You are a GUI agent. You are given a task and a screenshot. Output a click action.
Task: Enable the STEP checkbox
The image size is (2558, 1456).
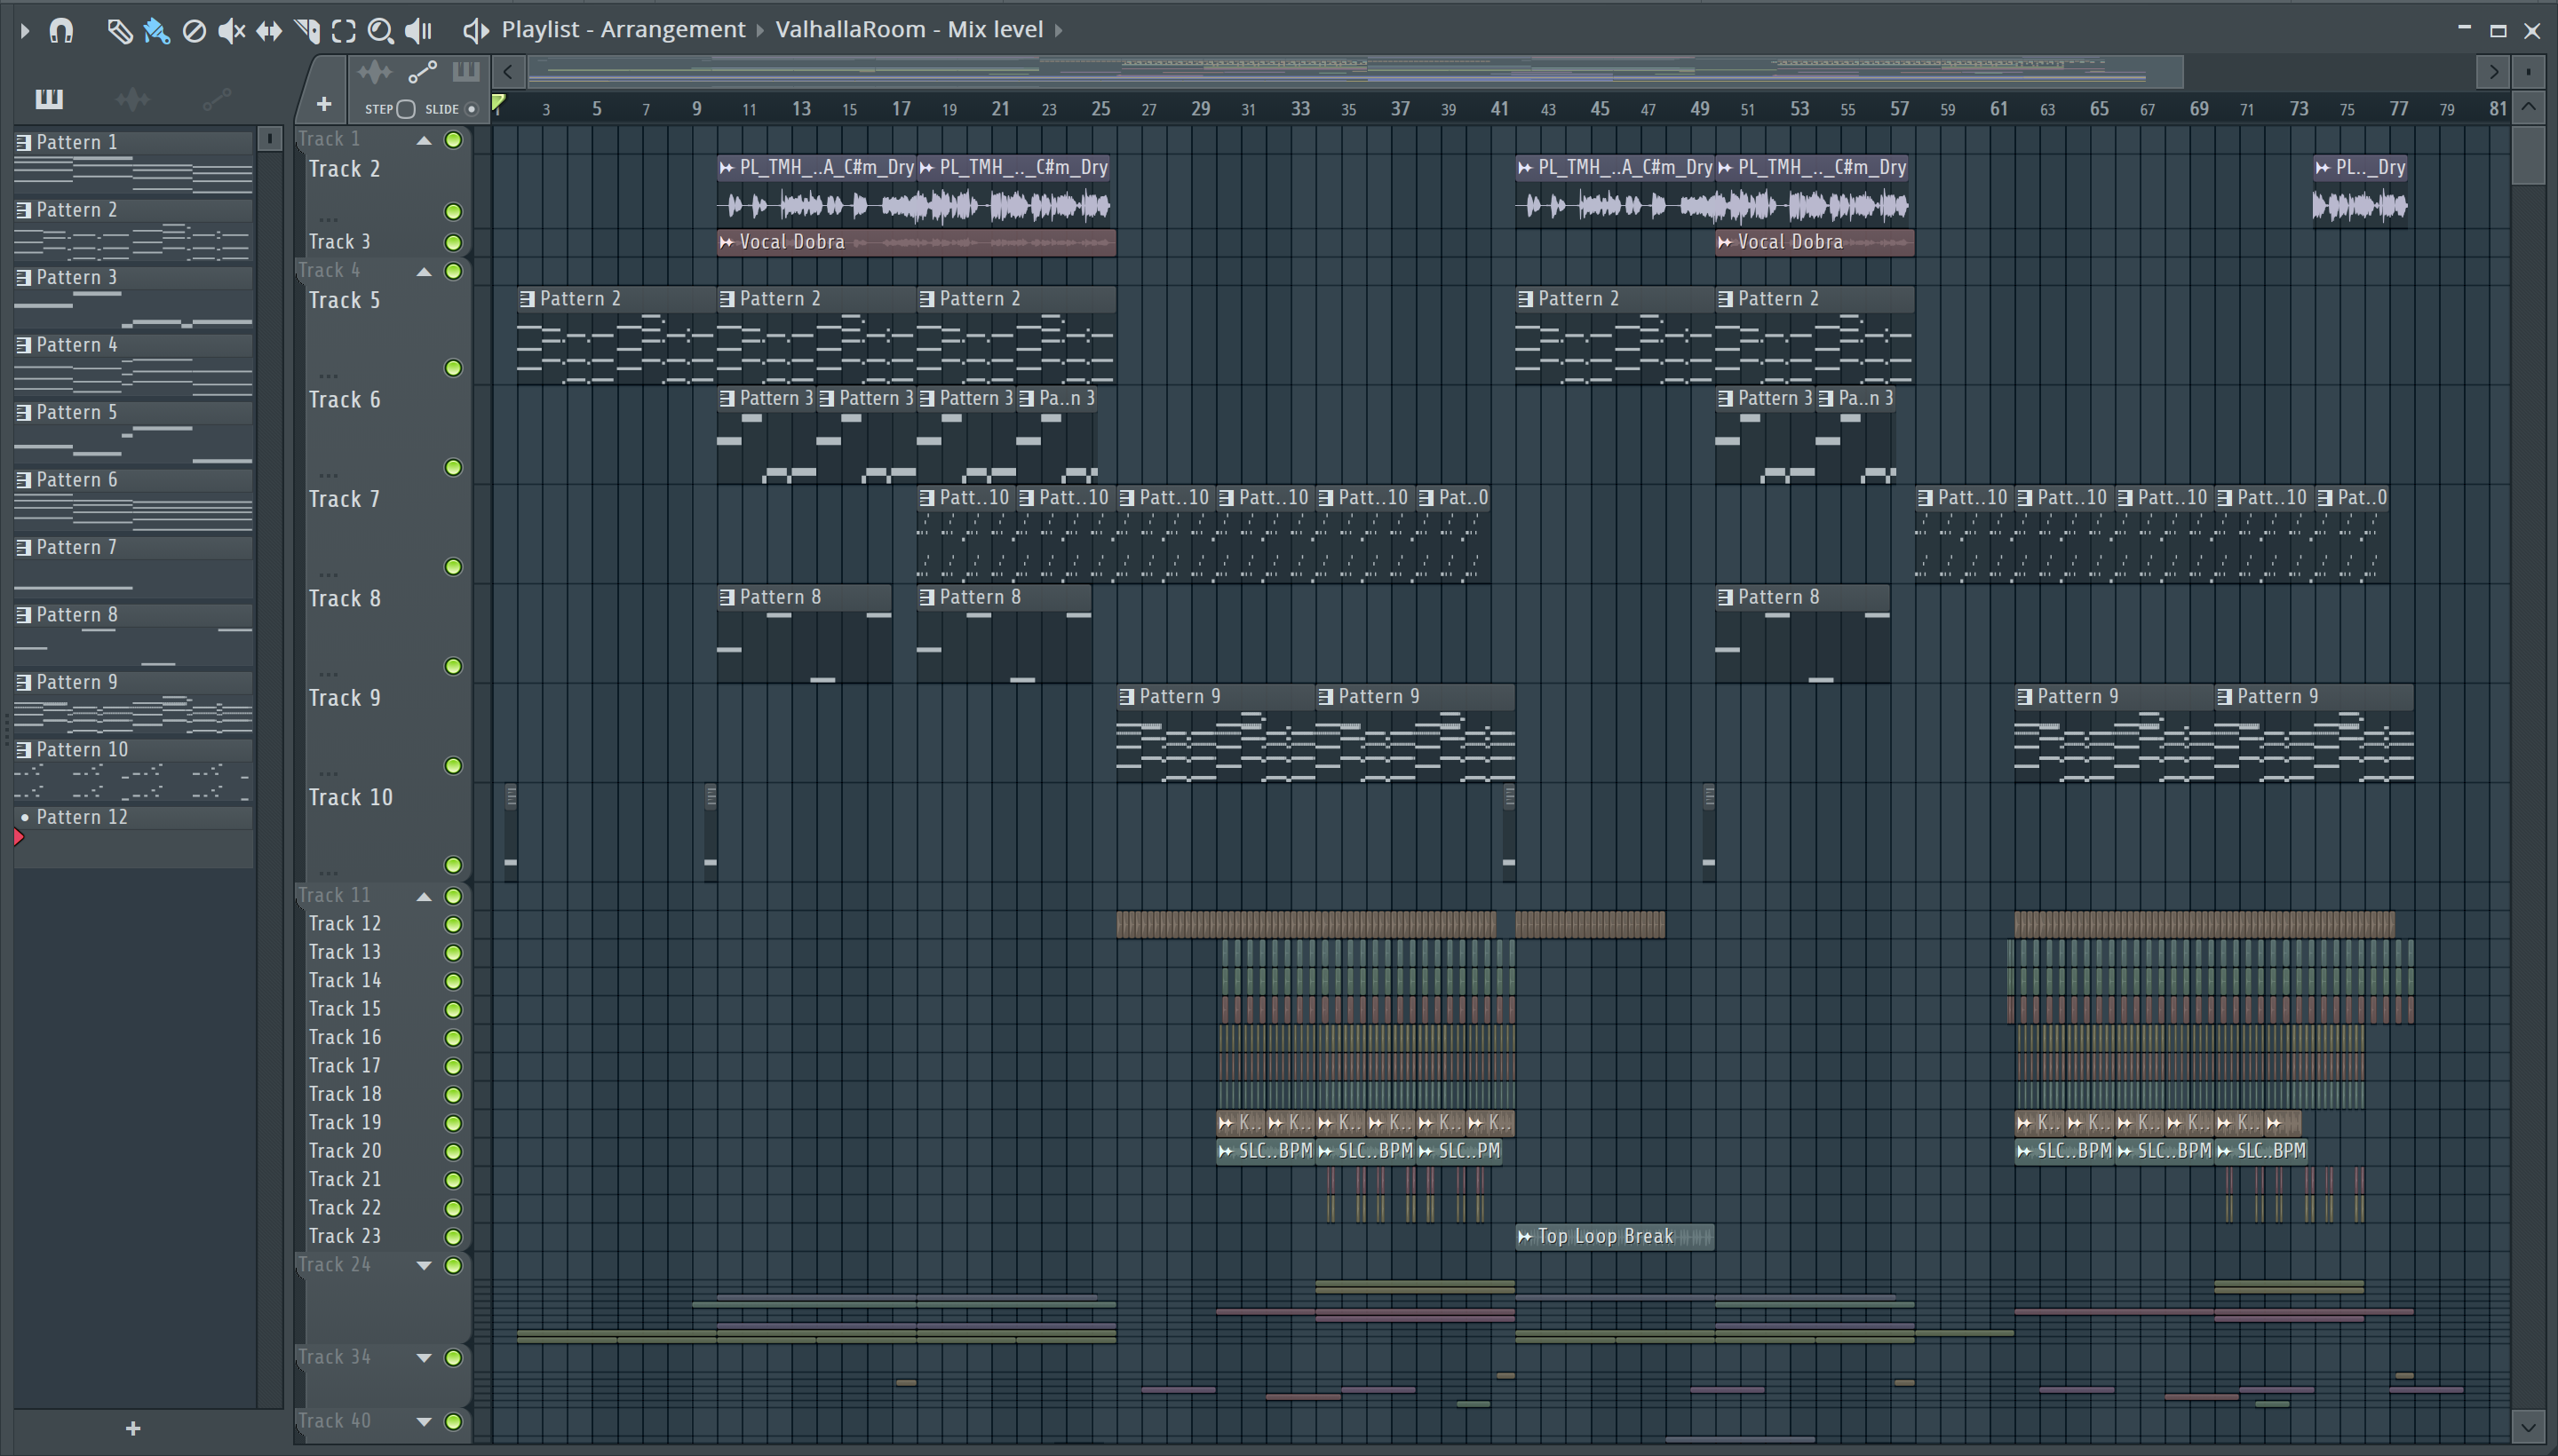point(405,109)
